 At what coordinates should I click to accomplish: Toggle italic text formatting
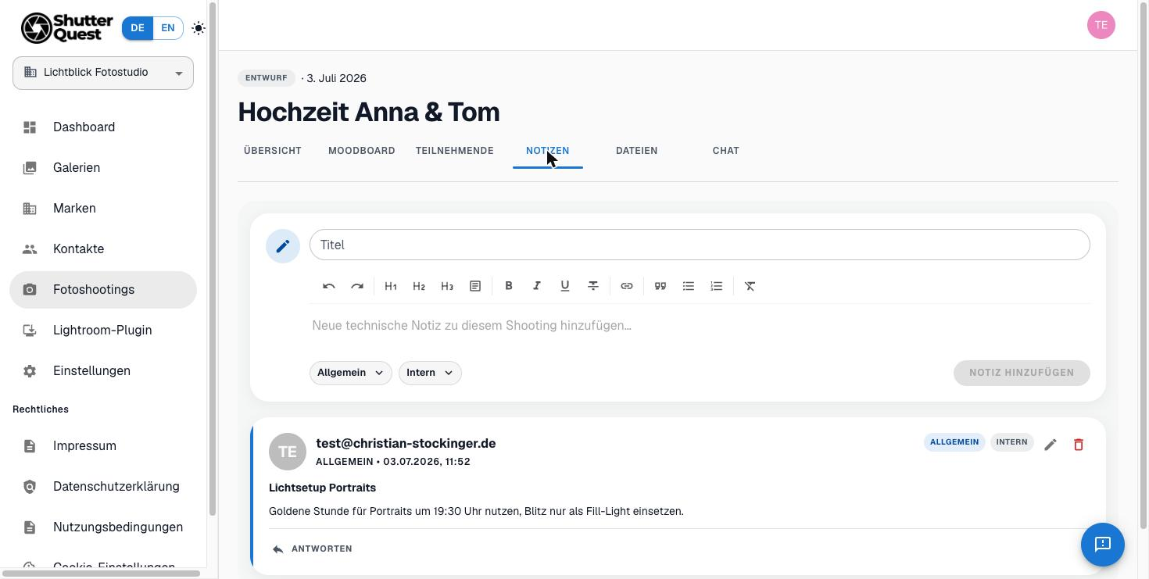click(537, 286)
